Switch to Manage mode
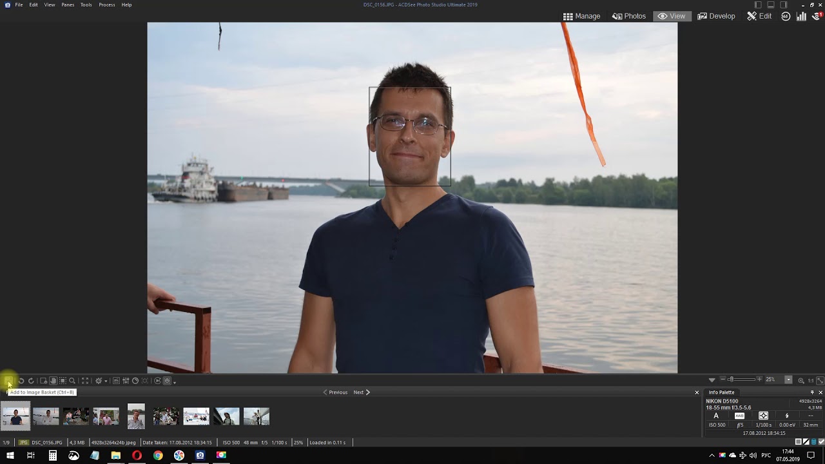The image size is (825, 464). (x=581, y=16)
